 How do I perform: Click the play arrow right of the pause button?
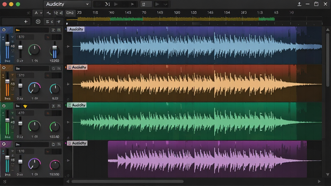coord(157,4)
